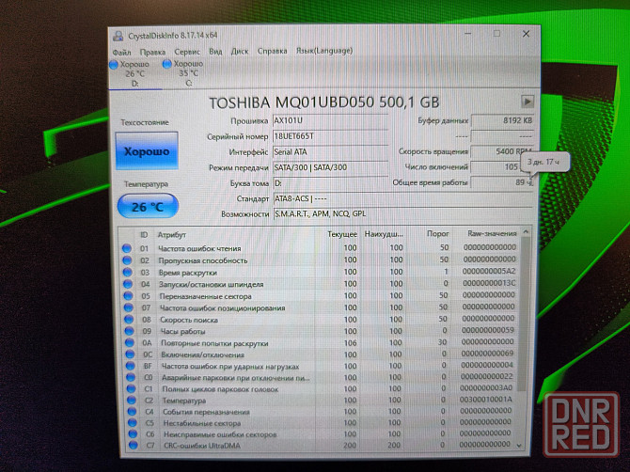Open the Справка menu

(272, 51)
